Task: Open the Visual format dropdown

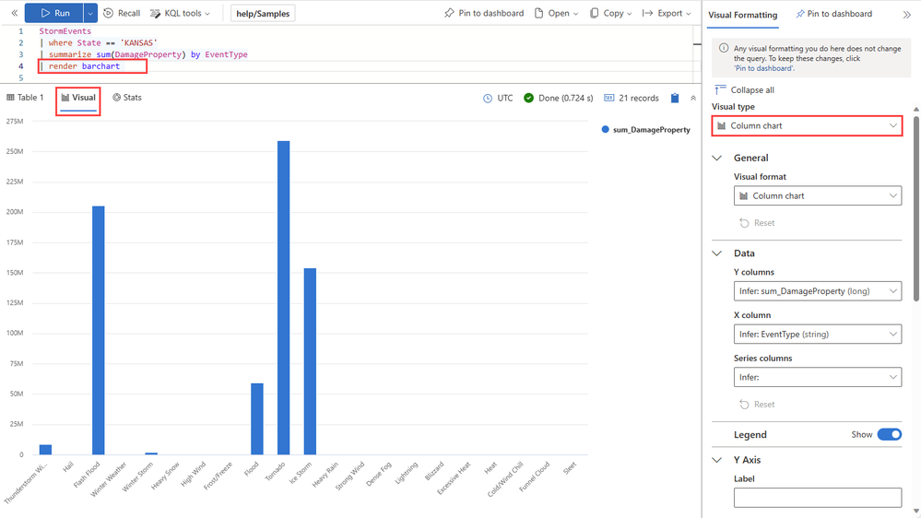Action: [818, 195]
